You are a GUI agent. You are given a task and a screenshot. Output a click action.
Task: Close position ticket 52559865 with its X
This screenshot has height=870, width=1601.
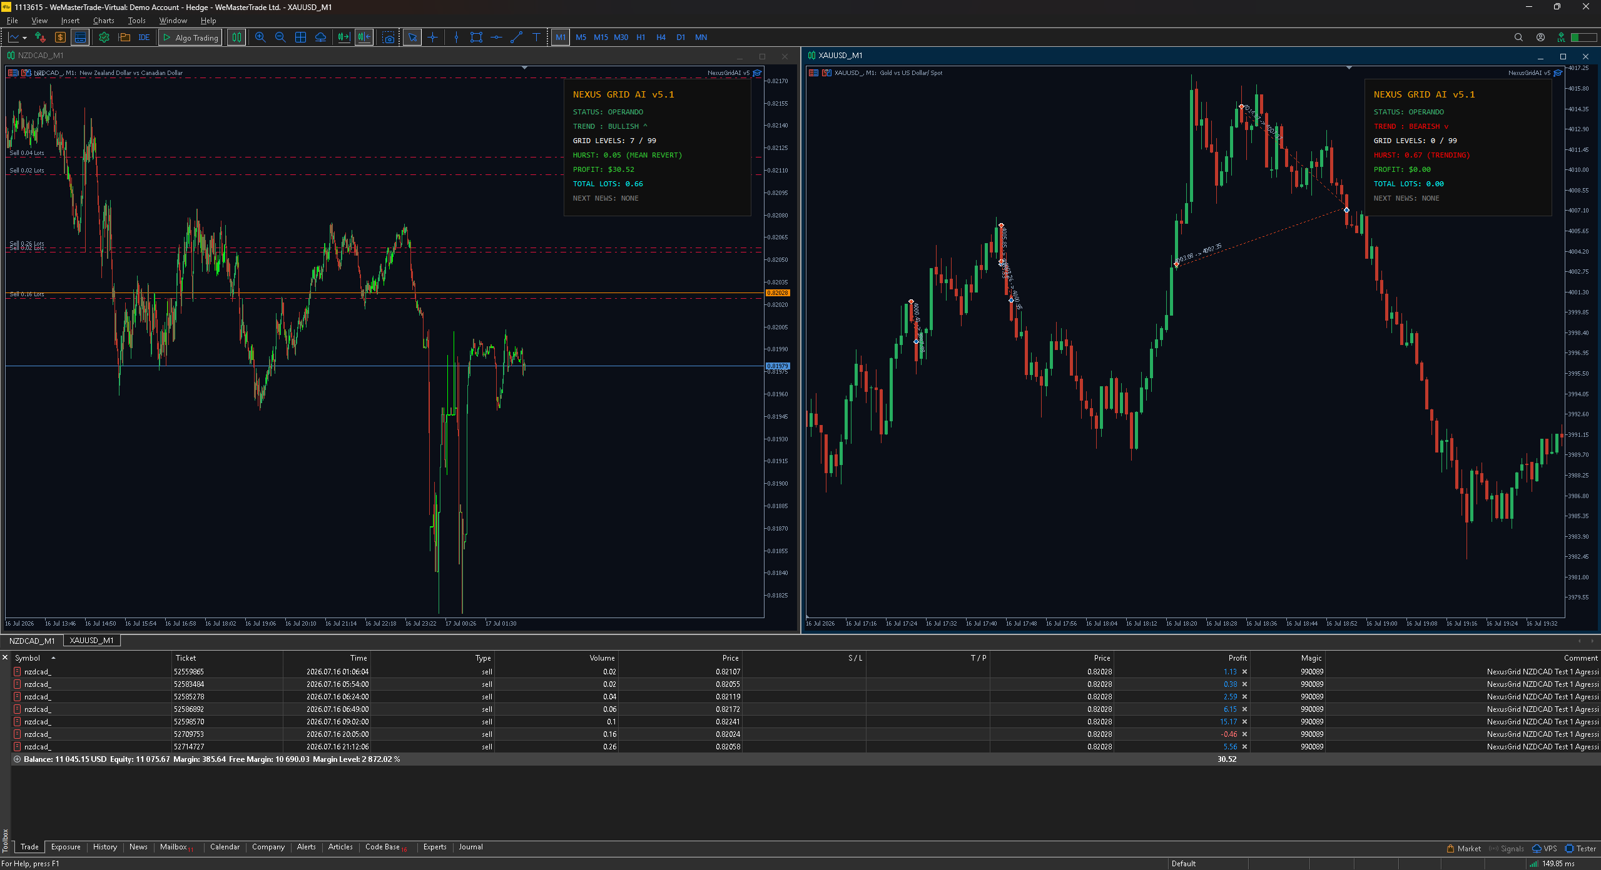[x=1244, y=672]
